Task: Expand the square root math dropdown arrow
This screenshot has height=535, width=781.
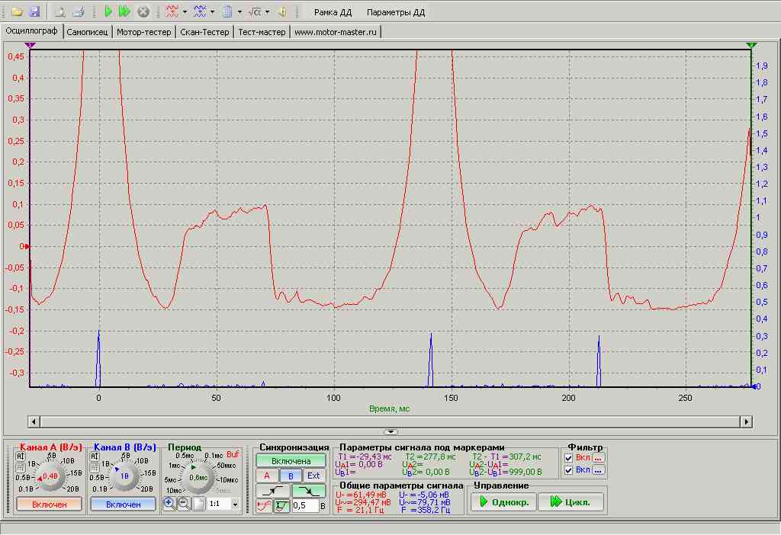Action: (267, 12)
